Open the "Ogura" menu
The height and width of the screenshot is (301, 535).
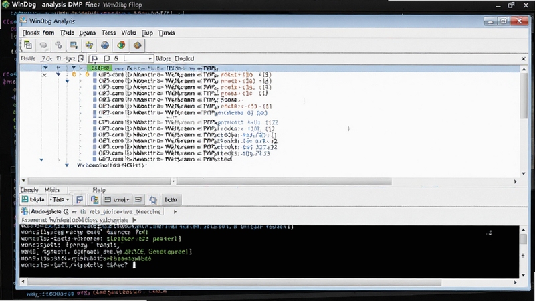[x=88, y=33]
